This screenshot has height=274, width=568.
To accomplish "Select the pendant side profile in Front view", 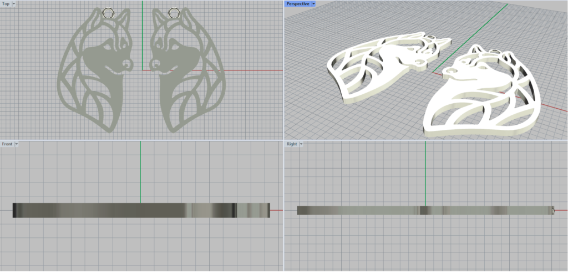I will tap(141, 210).
